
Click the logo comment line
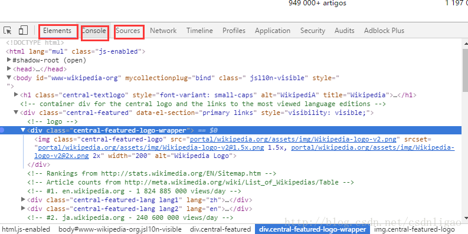click(x=53, y=121)
